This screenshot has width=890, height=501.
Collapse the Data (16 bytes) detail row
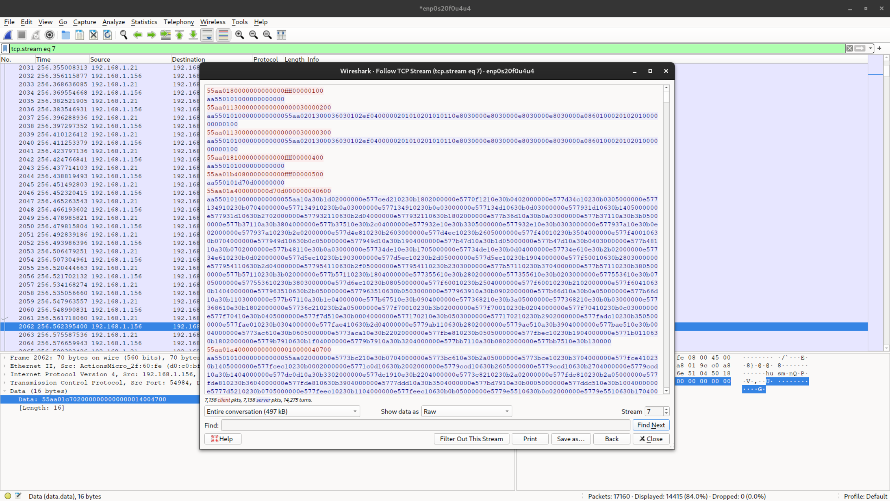5,391
